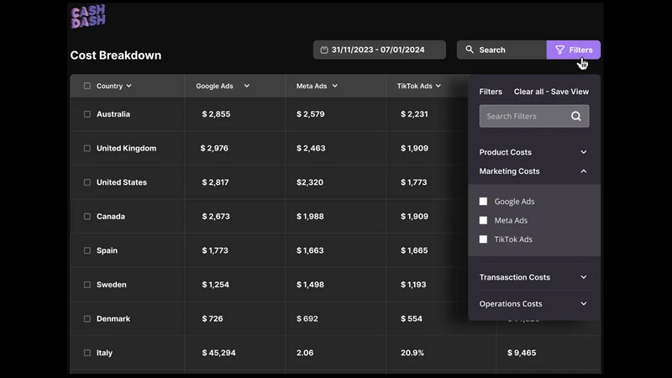Viewport: 672px width, 378px height.
Task: Open the TikTok Ads column dropdown chevron
Action: tap(438, 86)
